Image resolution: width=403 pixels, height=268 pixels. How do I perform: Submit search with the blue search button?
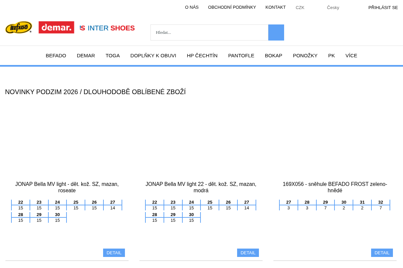pos(276,32)
